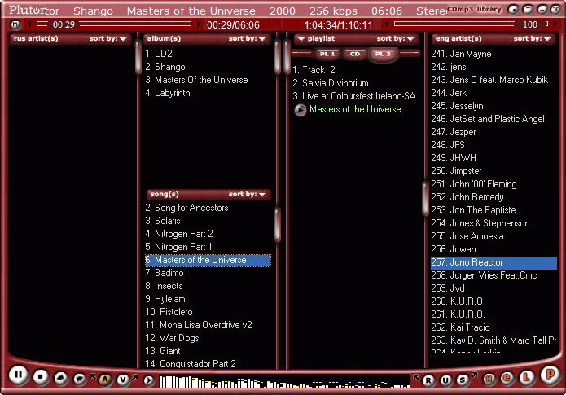566x395 pixels.
Task: Increase volume with the far-right arrow
Action: coord(555,24)
